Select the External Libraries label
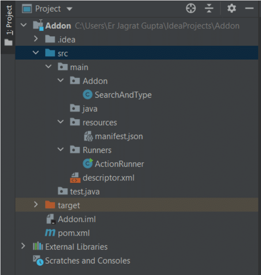The height and width of the screenshot is (275, 261). pyautogui.click(x=76, y=247)
